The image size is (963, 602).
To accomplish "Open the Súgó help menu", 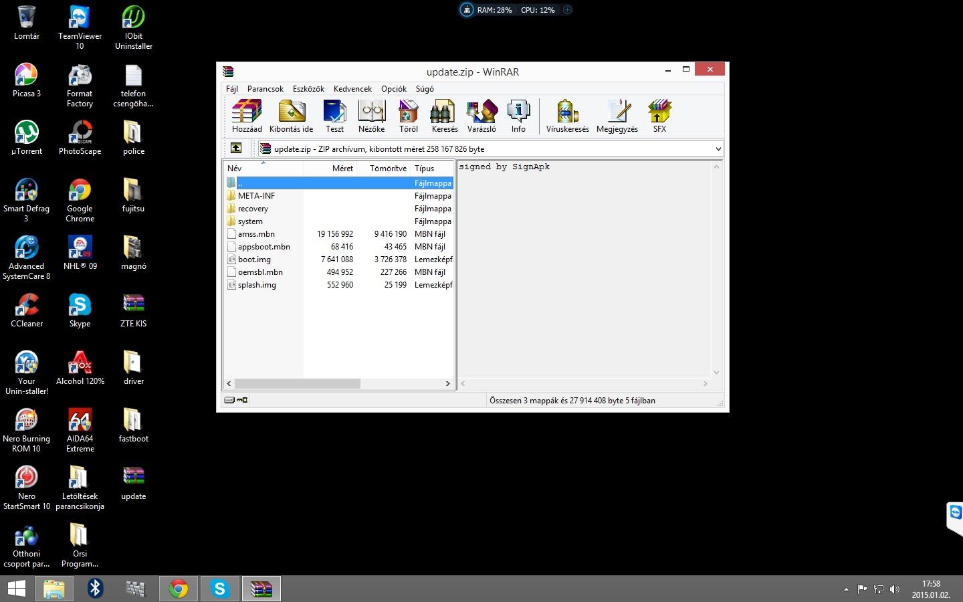I will click(425, 88).
